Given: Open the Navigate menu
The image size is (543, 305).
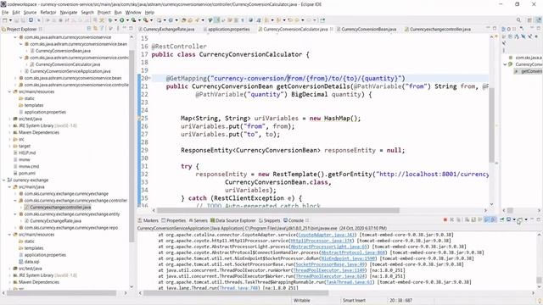Looking at the screenshot, I should 69,13.
